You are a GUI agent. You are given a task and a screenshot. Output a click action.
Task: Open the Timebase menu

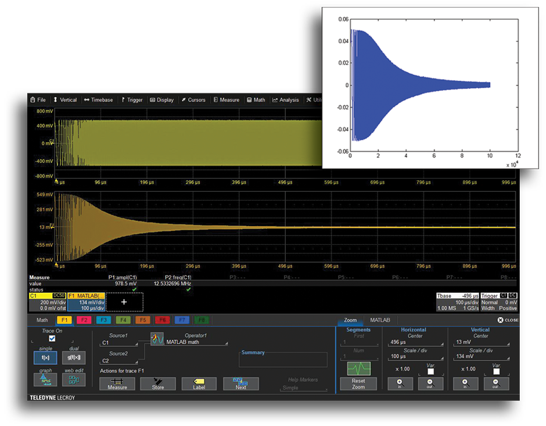99,100
